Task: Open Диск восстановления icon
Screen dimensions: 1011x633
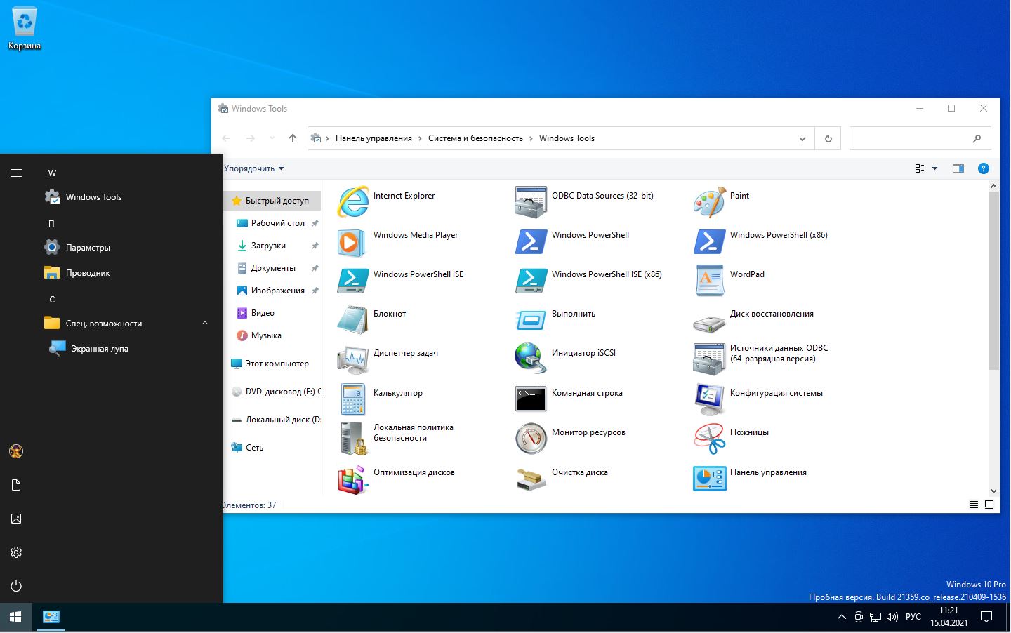Action: point(709,322)
